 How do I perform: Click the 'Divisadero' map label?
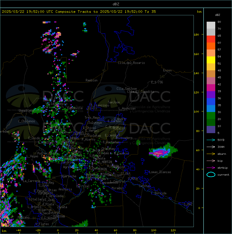click(x=124, y=138)
